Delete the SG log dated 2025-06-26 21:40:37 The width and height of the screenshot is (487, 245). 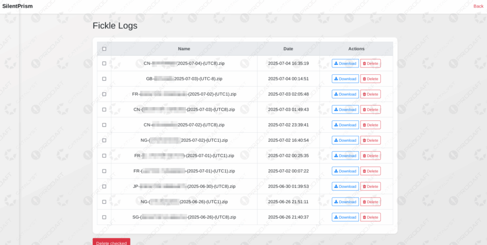370,217
